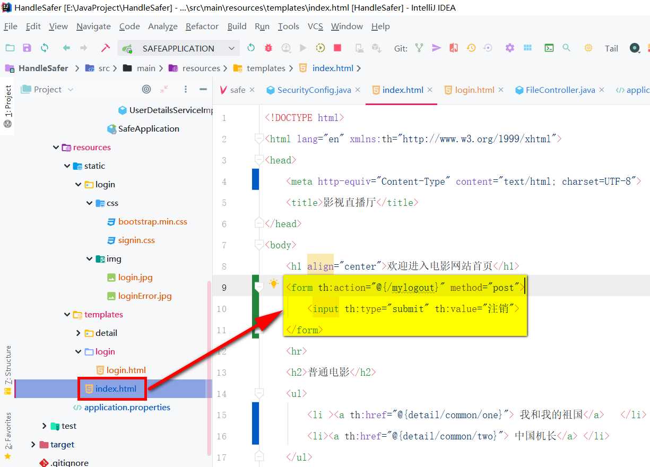Open Project Structure grid icon
Screen dimensions: 650x467
527,48
